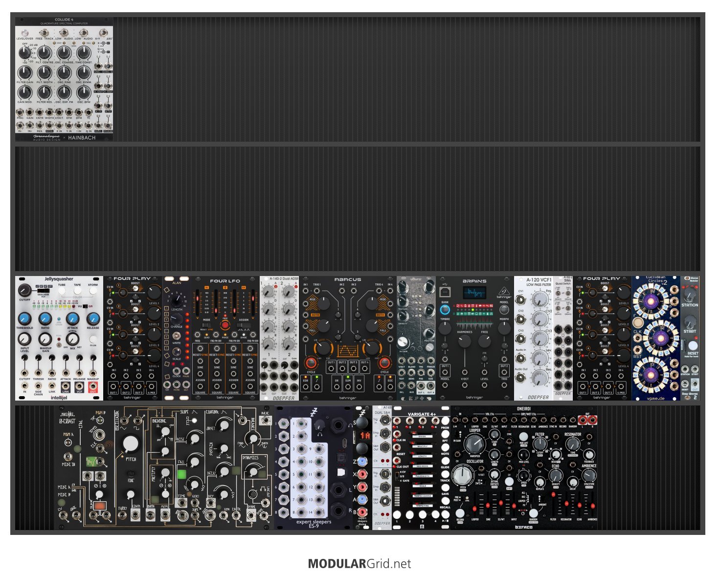Flip the VU/GR meter switch on Jellysquasher
This screenshot has height=574, width=720.
(x=84, y=306)
